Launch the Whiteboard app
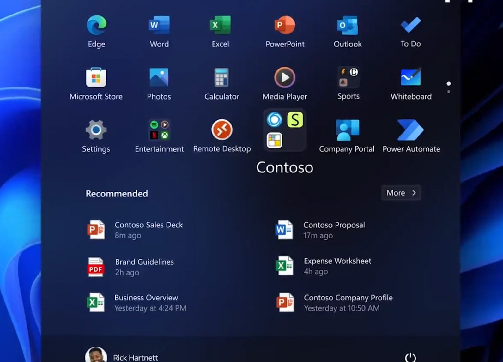The image size is (503, 362). pyautogui.click(x=411, y=84)
